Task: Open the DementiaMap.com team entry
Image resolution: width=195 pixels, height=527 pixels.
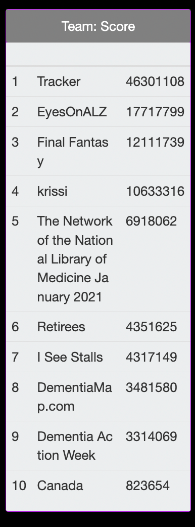Action: click(x=74, y=397)
